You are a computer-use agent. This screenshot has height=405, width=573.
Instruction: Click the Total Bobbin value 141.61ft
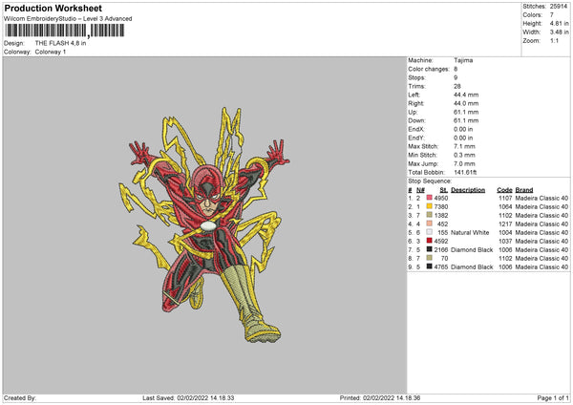(x=465, y=172)
